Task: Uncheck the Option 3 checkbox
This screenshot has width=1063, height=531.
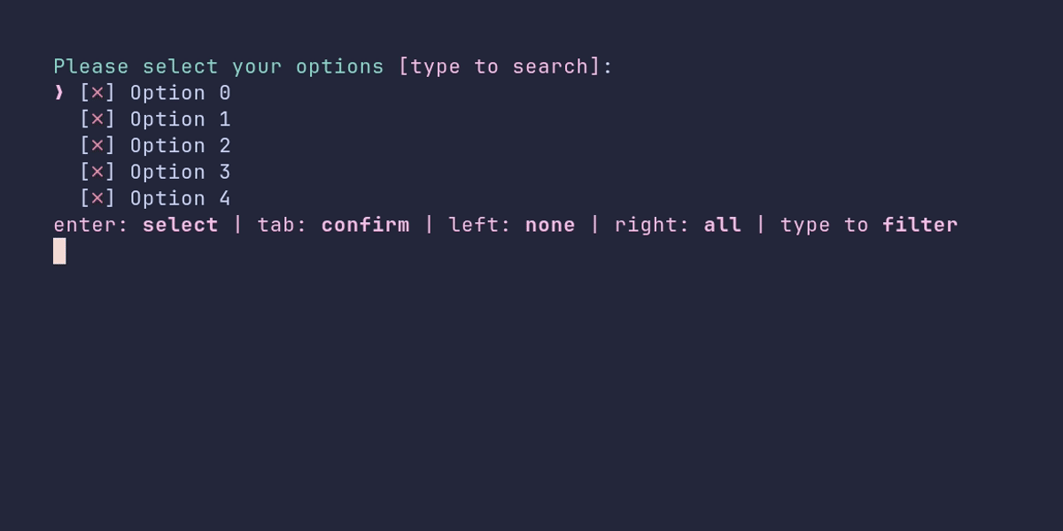Action: click(x=97, y=173)
